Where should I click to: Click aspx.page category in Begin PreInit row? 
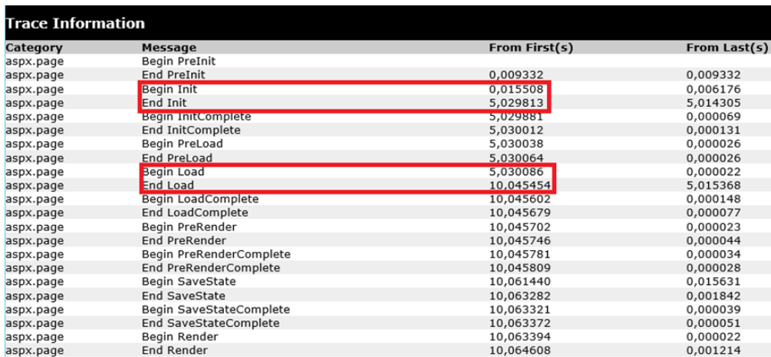pos(34,61)
